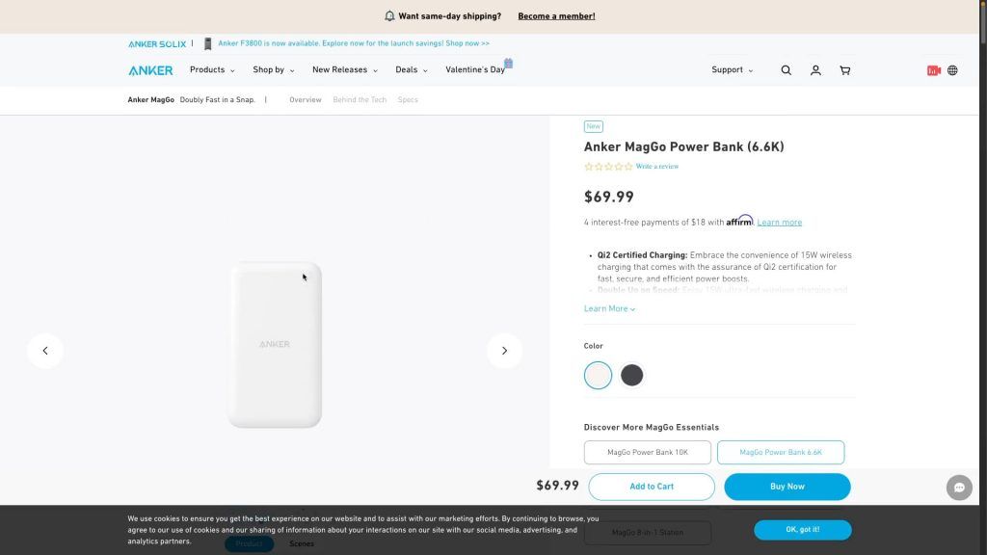This screenshot has width=987, height=555.
Task: Show next product image arrow
Action: pos(504,351)
